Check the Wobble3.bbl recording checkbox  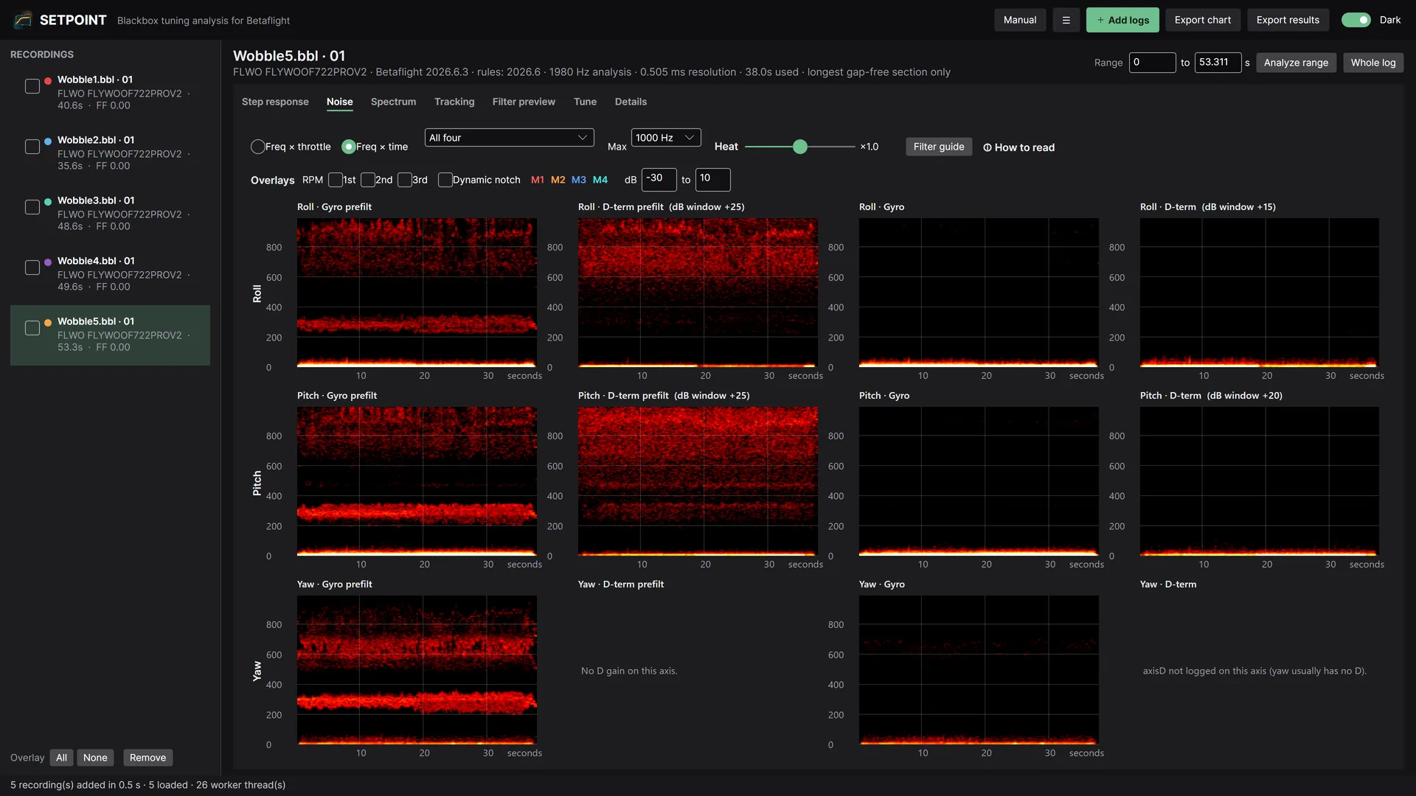click(32, 207)
